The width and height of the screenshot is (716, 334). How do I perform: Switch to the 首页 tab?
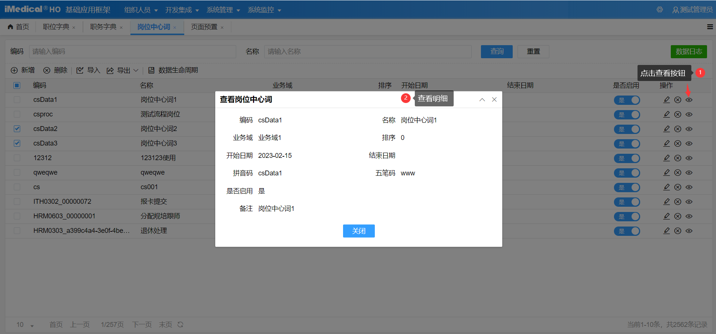18,27
